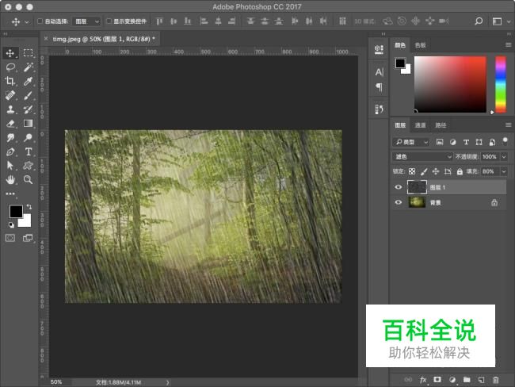Choose the Gradient tool

[28, 123]
